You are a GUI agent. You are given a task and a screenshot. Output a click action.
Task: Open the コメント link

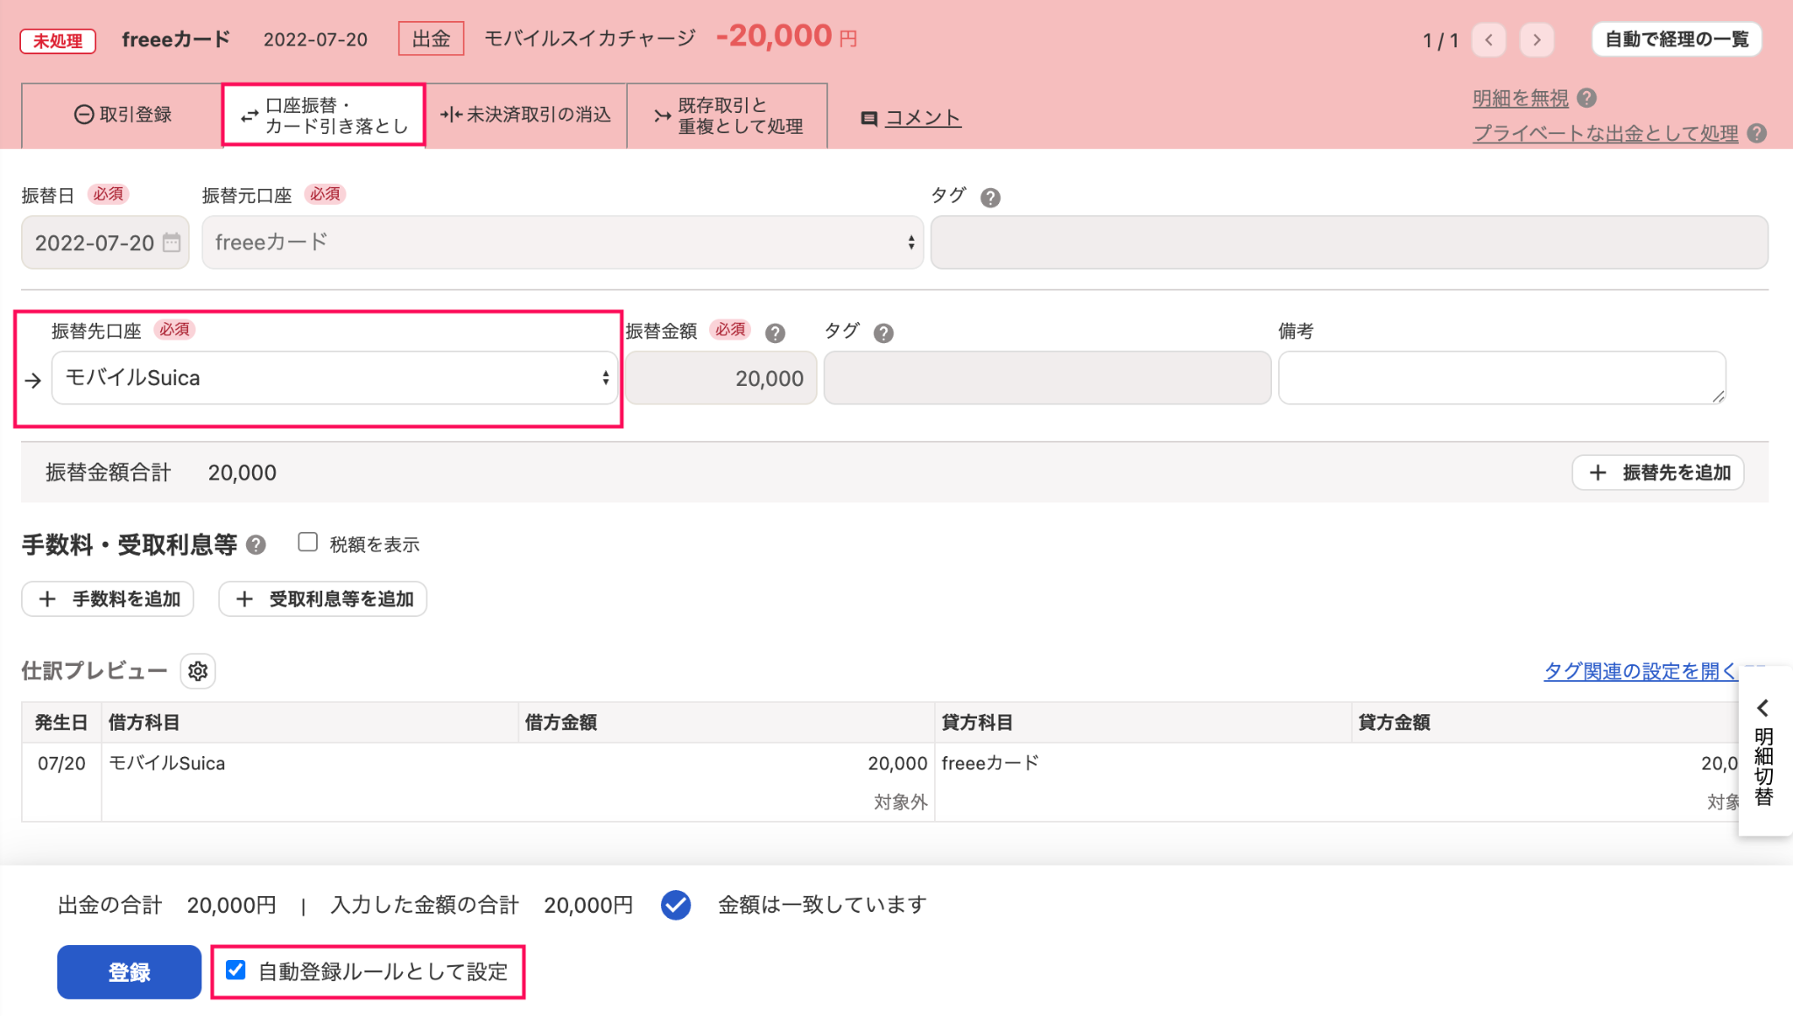[x=923, y=118]
